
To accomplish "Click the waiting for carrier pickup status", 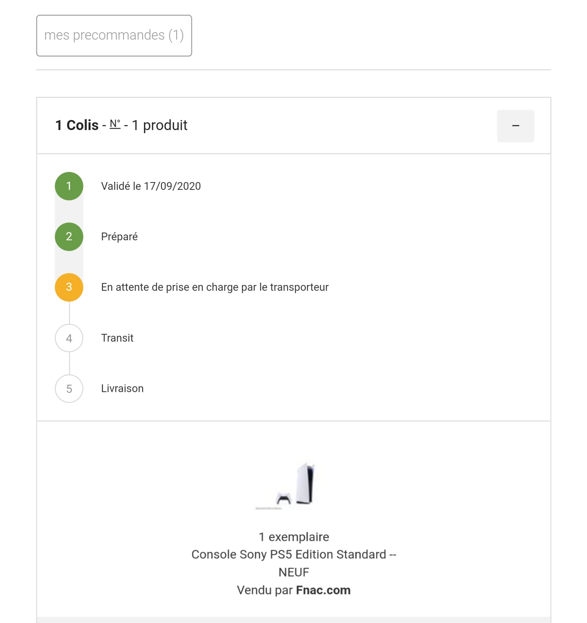I will pyautogui.click(x=215, y=287).
